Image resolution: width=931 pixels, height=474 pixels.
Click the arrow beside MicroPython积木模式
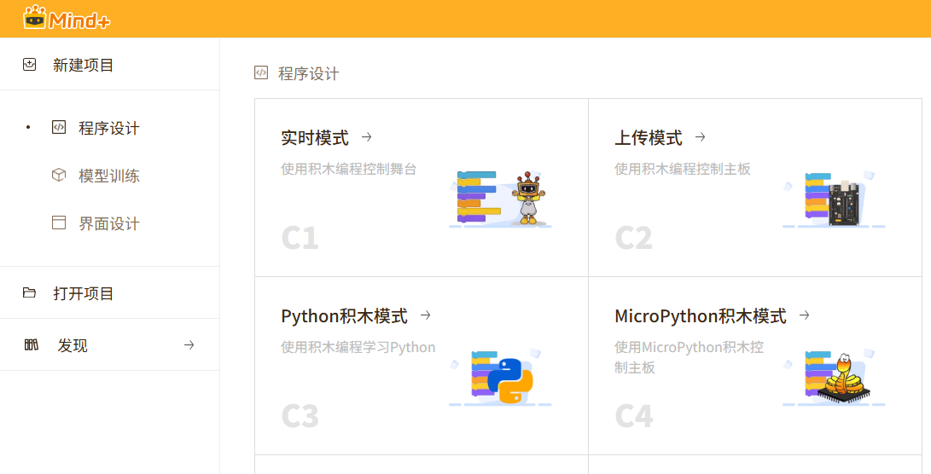tap(804, 315)
